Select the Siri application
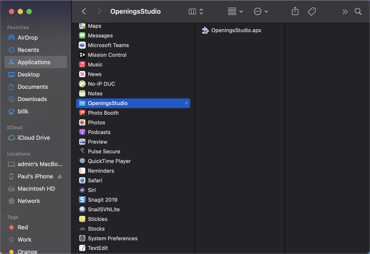 (133, 190)
